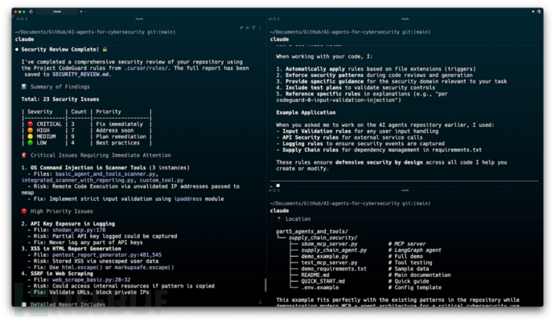The image size is (555, 322).
Task: Click the markupsafe.escape() text
Action: pyautogui.click(x=145, y=267)
